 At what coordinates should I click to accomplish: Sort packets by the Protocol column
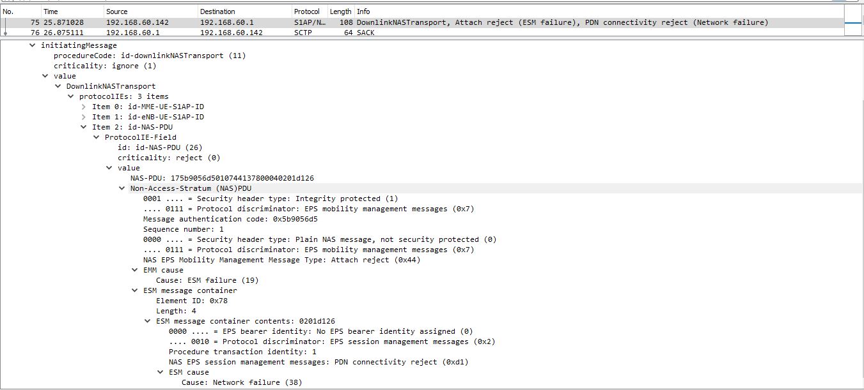308,11
